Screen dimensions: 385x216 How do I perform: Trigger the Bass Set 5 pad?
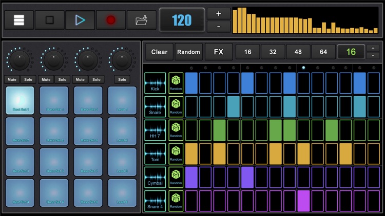(x=88, y=100)
